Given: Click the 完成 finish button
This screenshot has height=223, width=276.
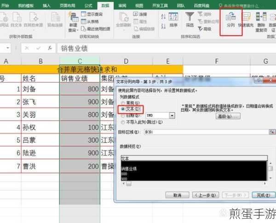Looking at the screenshot, I should coord(263,195).
